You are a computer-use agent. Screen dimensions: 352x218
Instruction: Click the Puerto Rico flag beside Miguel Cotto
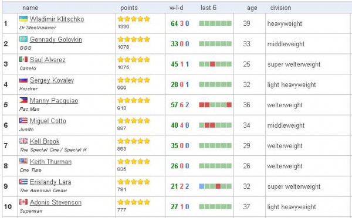[23, 121]
